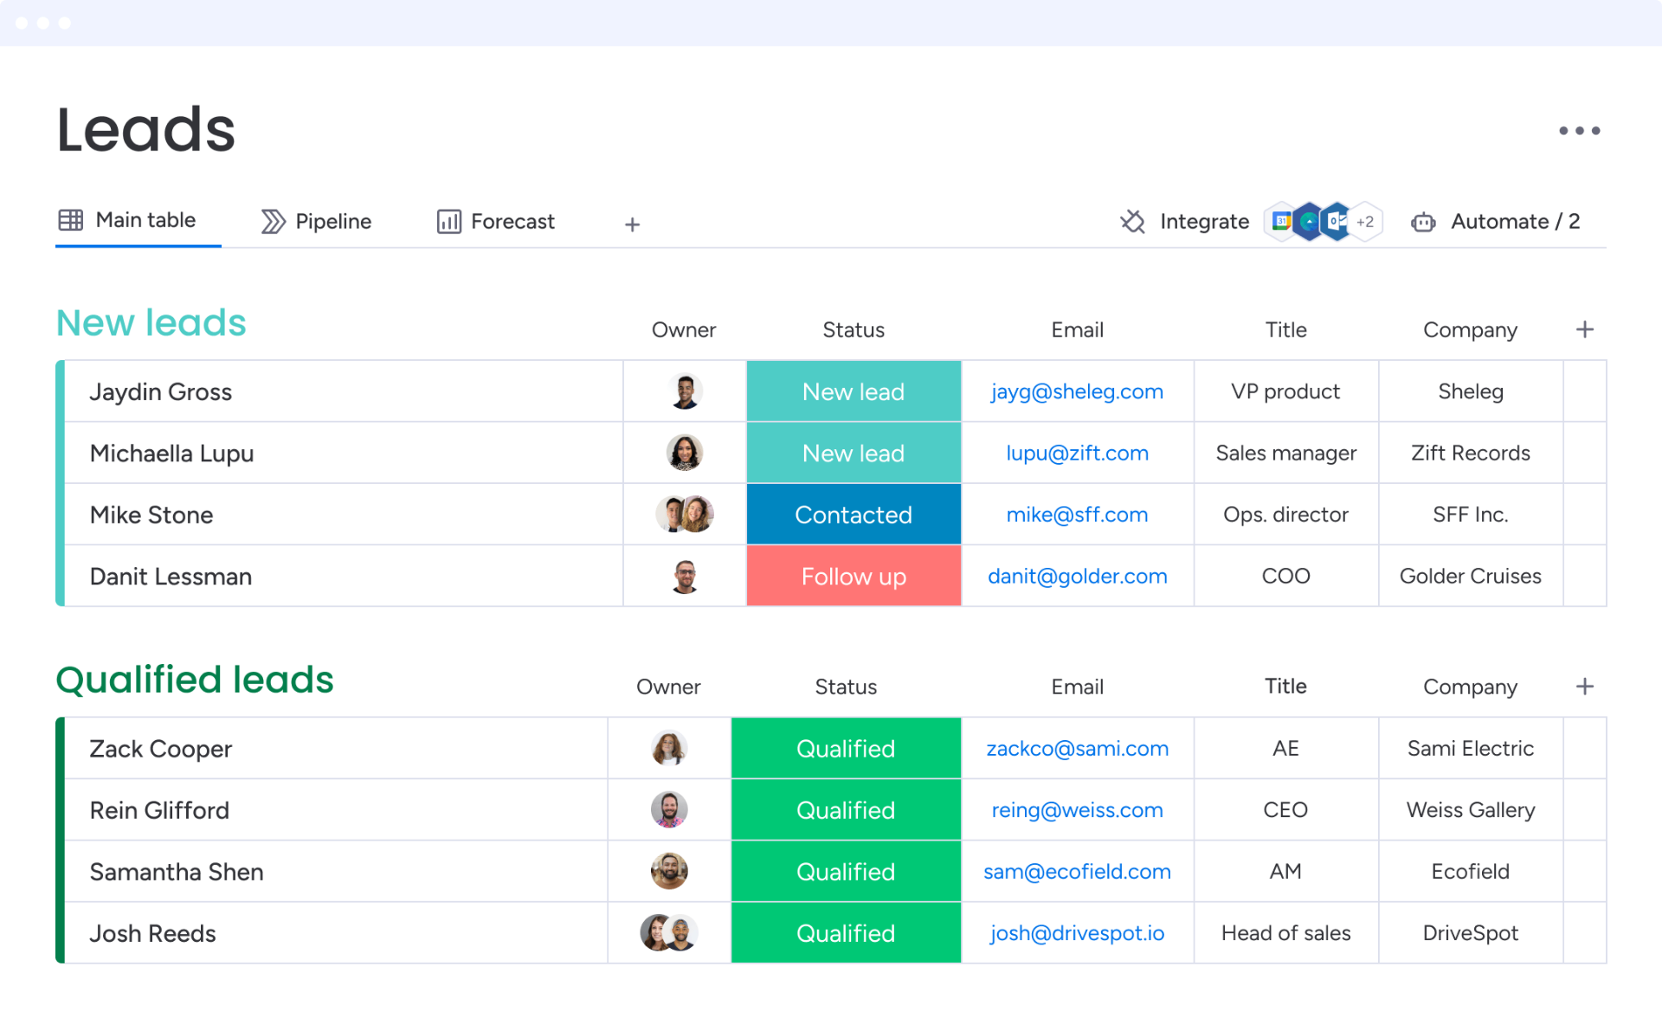Click the Integrate plug icon
This screenshot has width=1662, height=1031.
click(1132, 222)
